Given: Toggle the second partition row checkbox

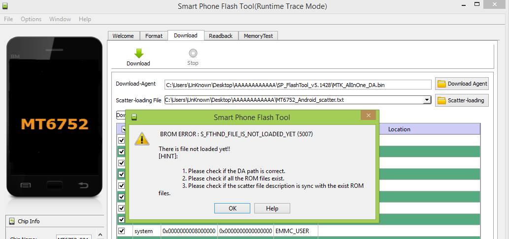Looking at the screenshot, I should point(122,151).
